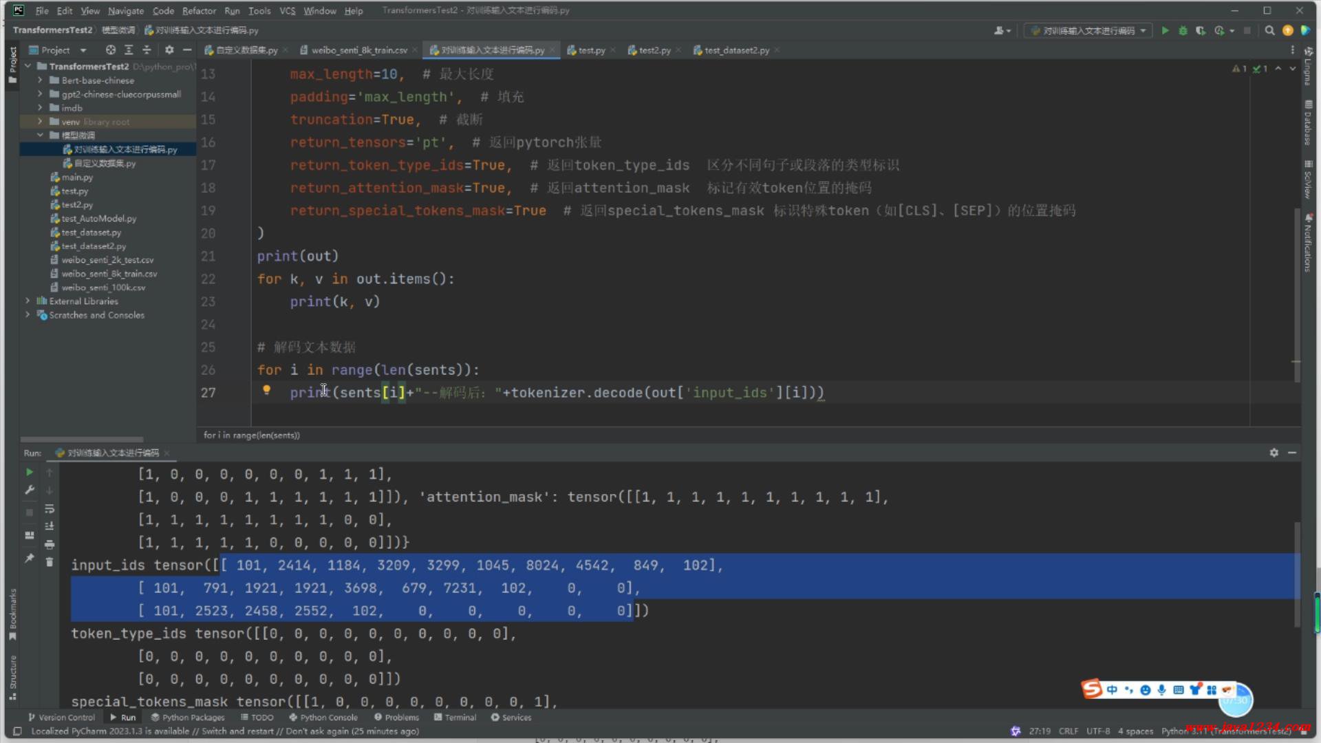Open Python Console tool window
This screenshot has height=743, width=1321.
tap(323, 717)
